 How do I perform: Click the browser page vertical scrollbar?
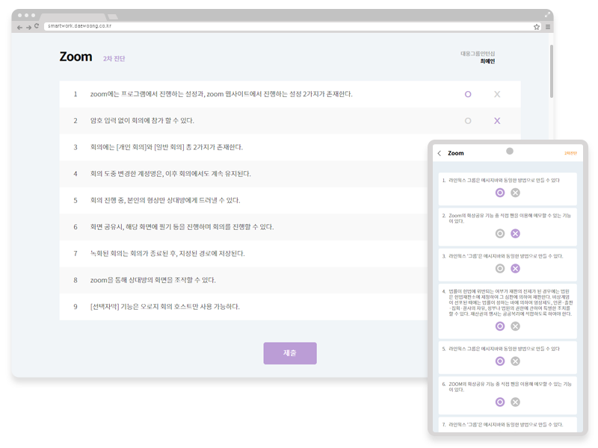[552, 71]
